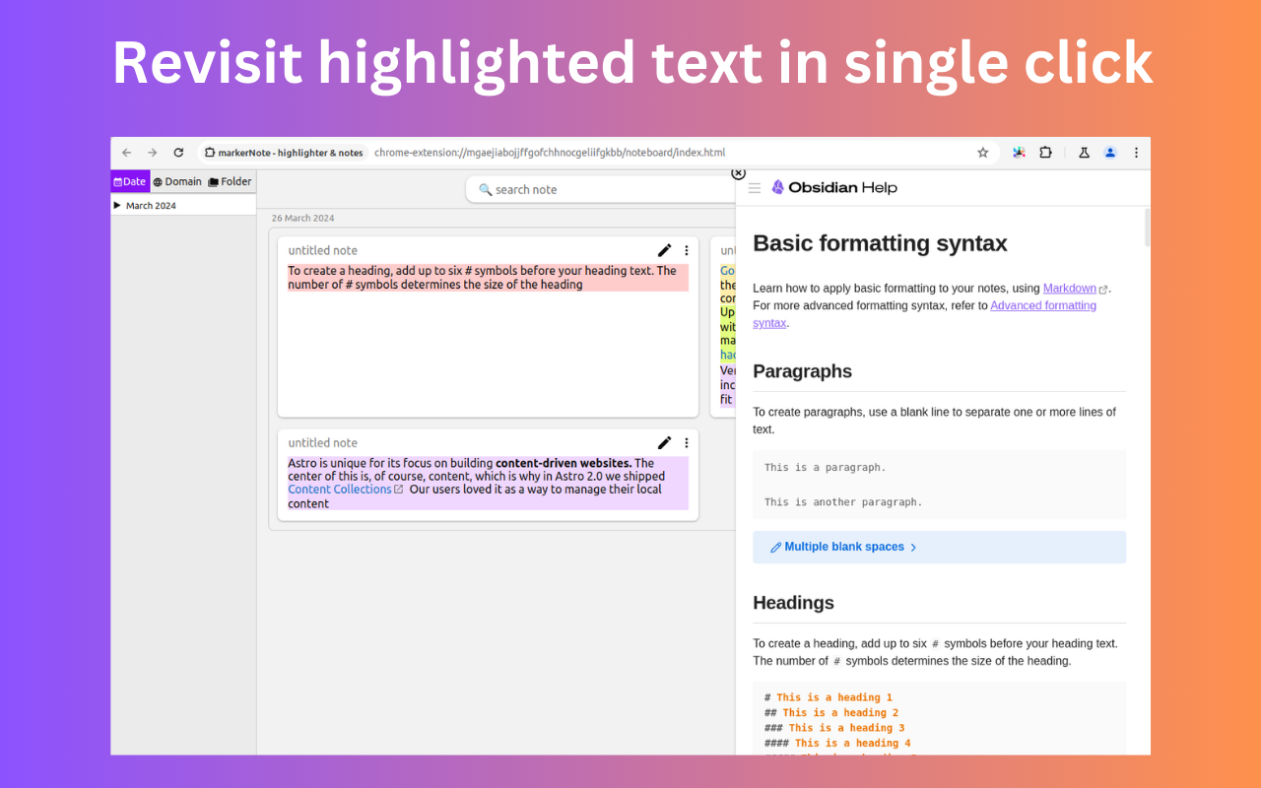Go back using browser back arrow
The image size is (1261, 788).
pos(126,153)
